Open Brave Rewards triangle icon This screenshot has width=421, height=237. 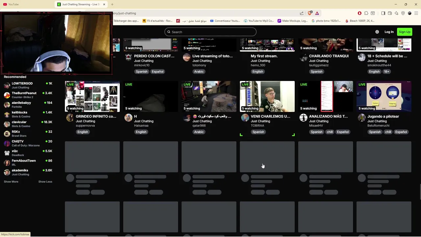[317, 13]
